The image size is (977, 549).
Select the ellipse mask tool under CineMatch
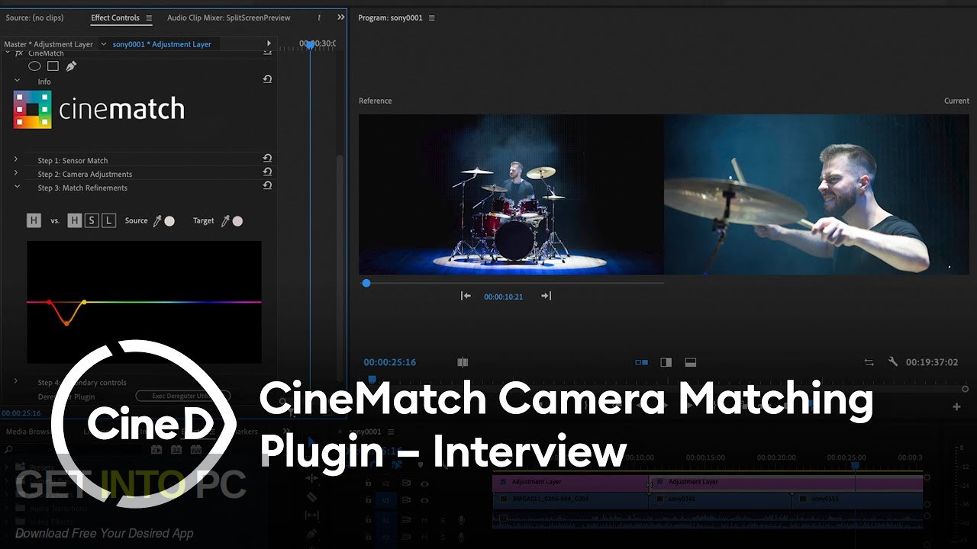tap(34, 66)
